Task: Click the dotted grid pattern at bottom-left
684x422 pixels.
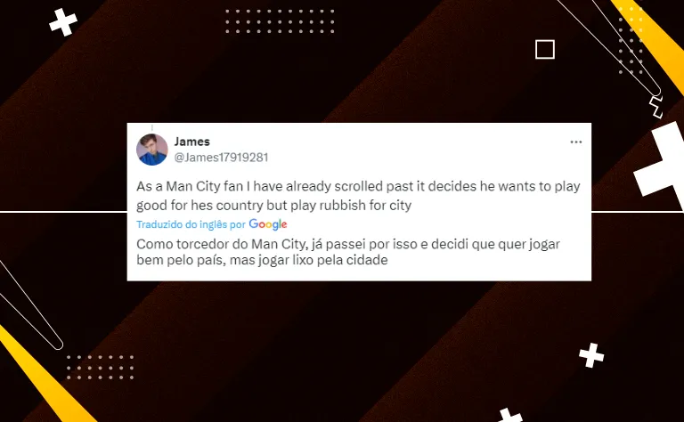Action: pyautogui.click(x=100, y=367)
